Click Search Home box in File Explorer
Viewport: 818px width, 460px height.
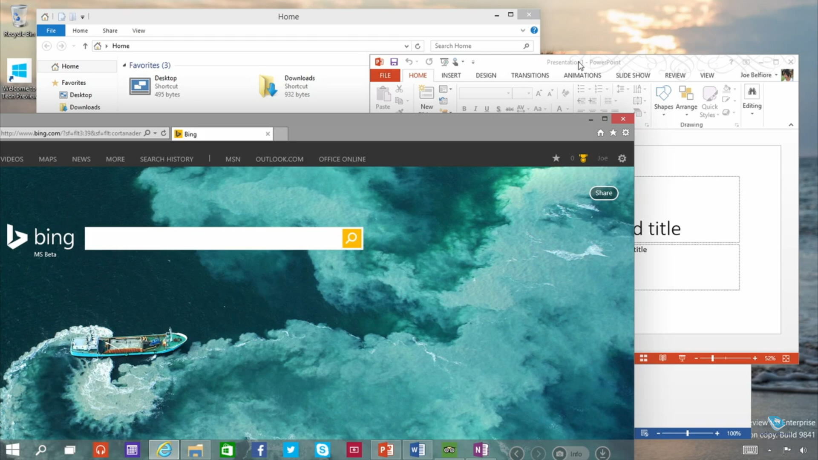[482, 46]
